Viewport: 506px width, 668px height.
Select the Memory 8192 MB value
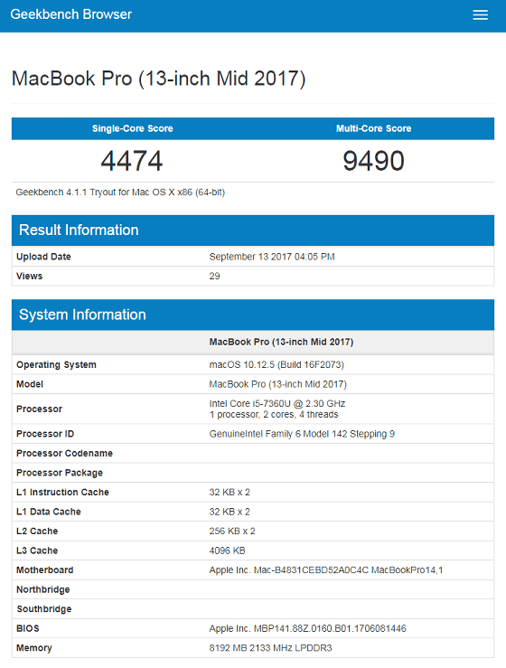270,648
